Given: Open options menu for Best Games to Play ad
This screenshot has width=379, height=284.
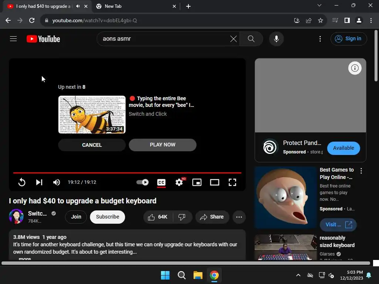Looking at the screenshot, I should 361,171.
